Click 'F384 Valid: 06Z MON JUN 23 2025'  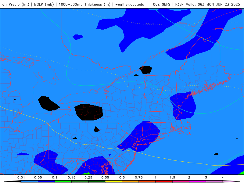[208, 4]
